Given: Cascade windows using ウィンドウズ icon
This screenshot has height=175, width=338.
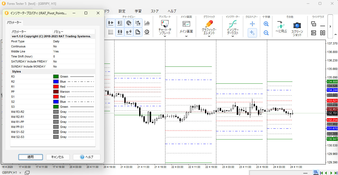Looking at the screenshot, I should click(x=314, y=24).
